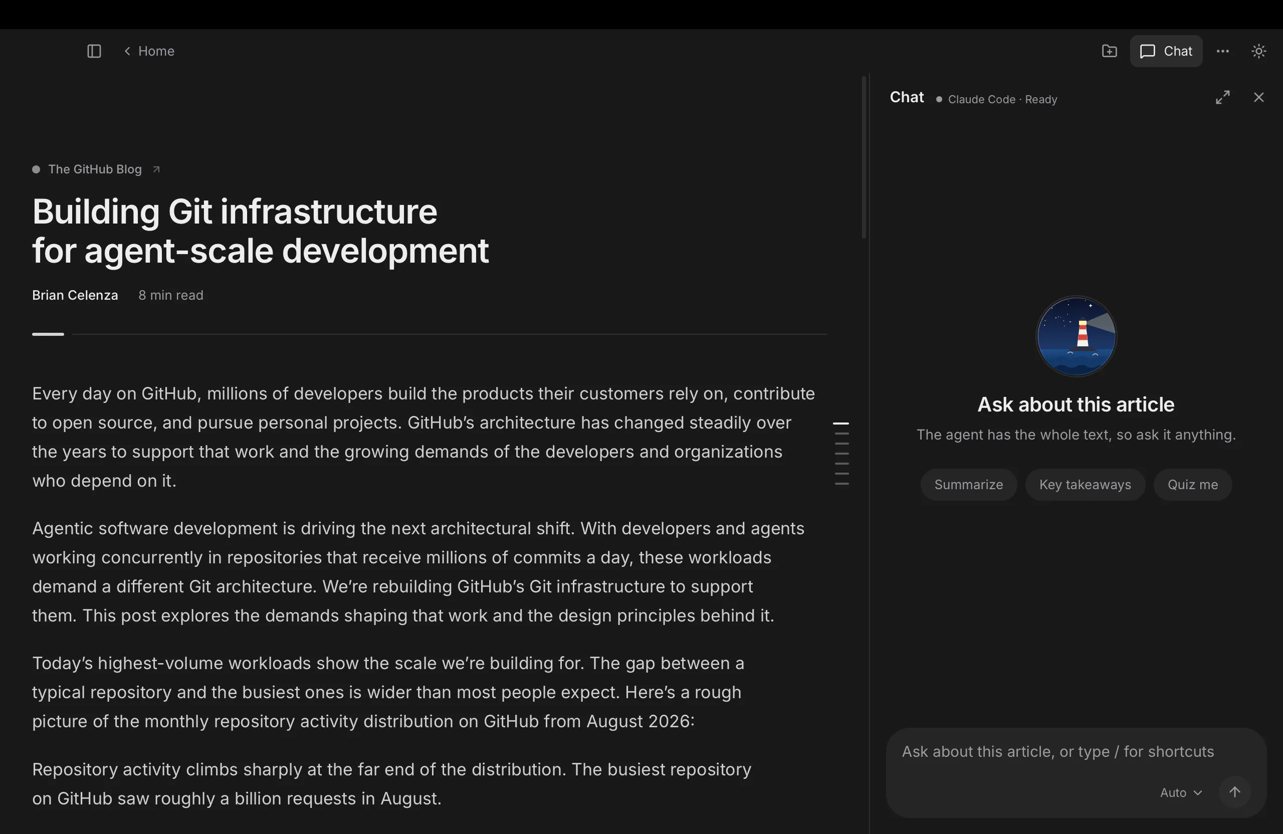The height and width of the screenshot is (834, 1283).
Task: Select the Key takeaways chip
Action: 1085,485
